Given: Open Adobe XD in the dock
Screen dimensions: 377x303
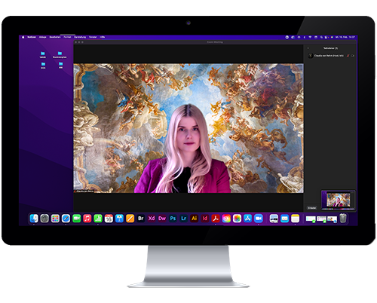Looking at the screenshot, I should 152,219.
